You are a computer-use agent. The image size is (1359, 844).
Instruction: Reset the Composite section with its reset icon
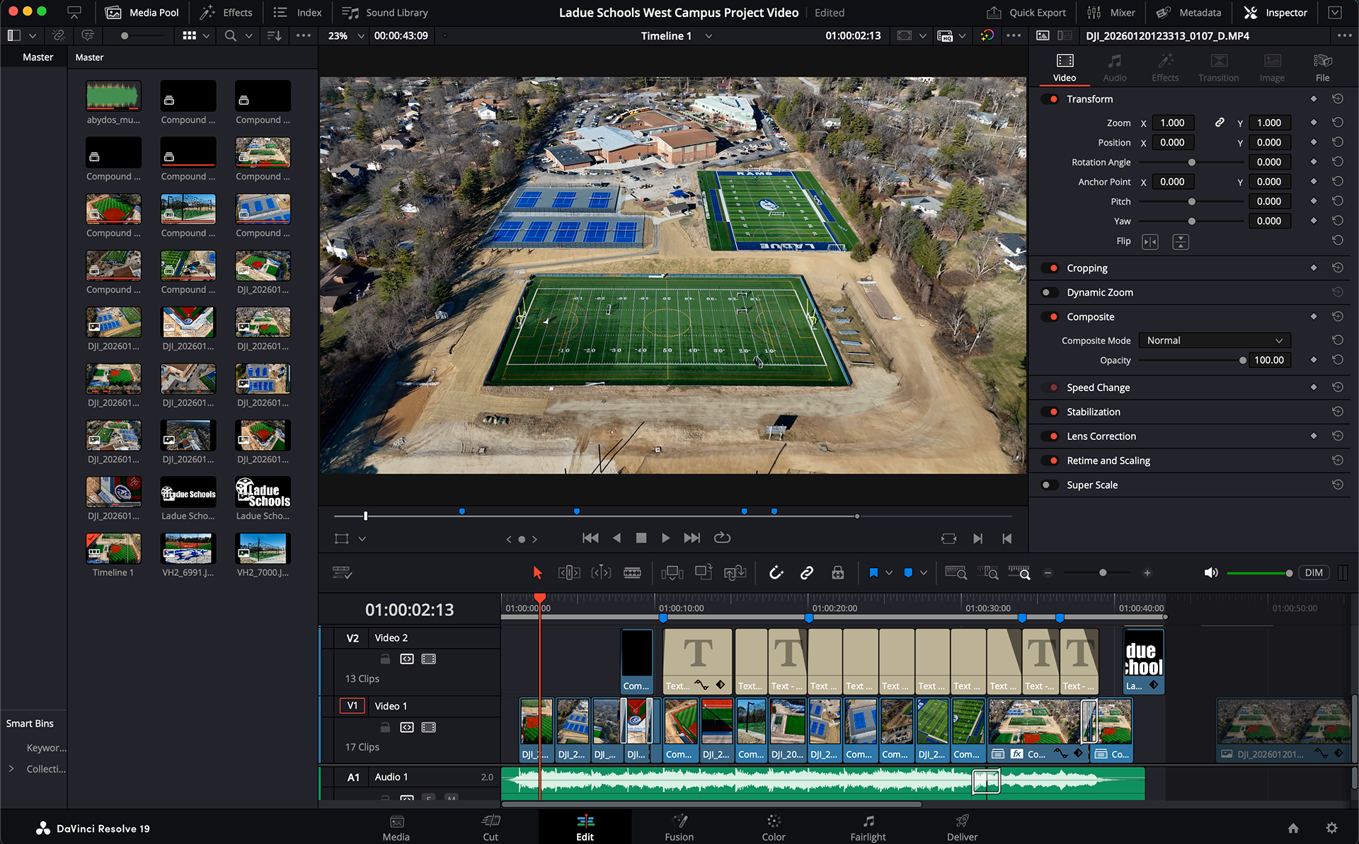[x=1337, y=316]
